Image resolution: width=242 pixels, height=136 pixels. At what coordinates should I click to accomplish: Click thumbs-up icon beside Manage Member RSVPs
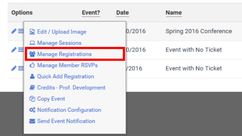point(32,65)
